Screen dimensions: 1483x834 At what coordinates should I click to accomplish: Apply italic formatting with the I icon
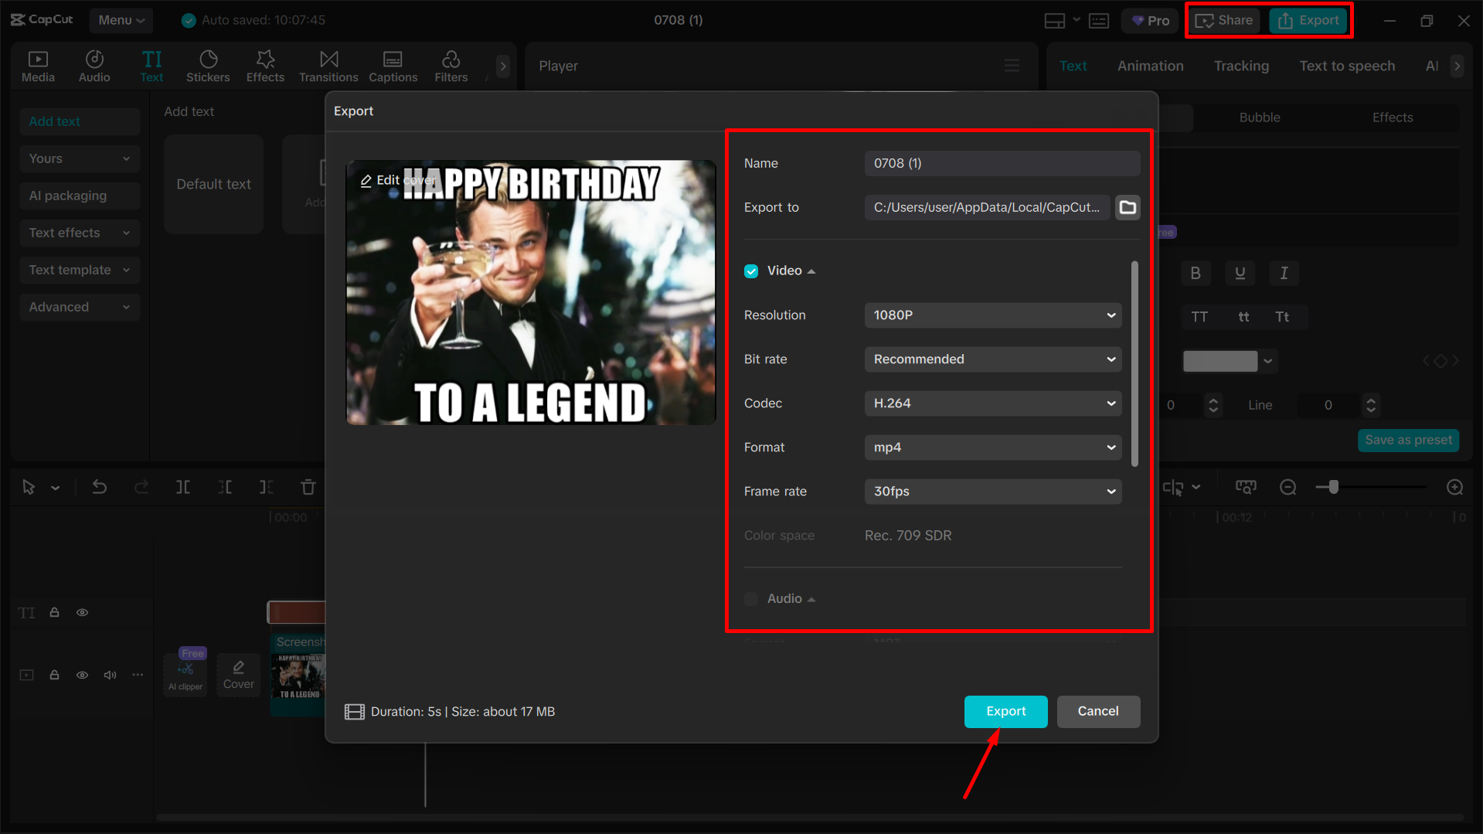coord(1283,273)
